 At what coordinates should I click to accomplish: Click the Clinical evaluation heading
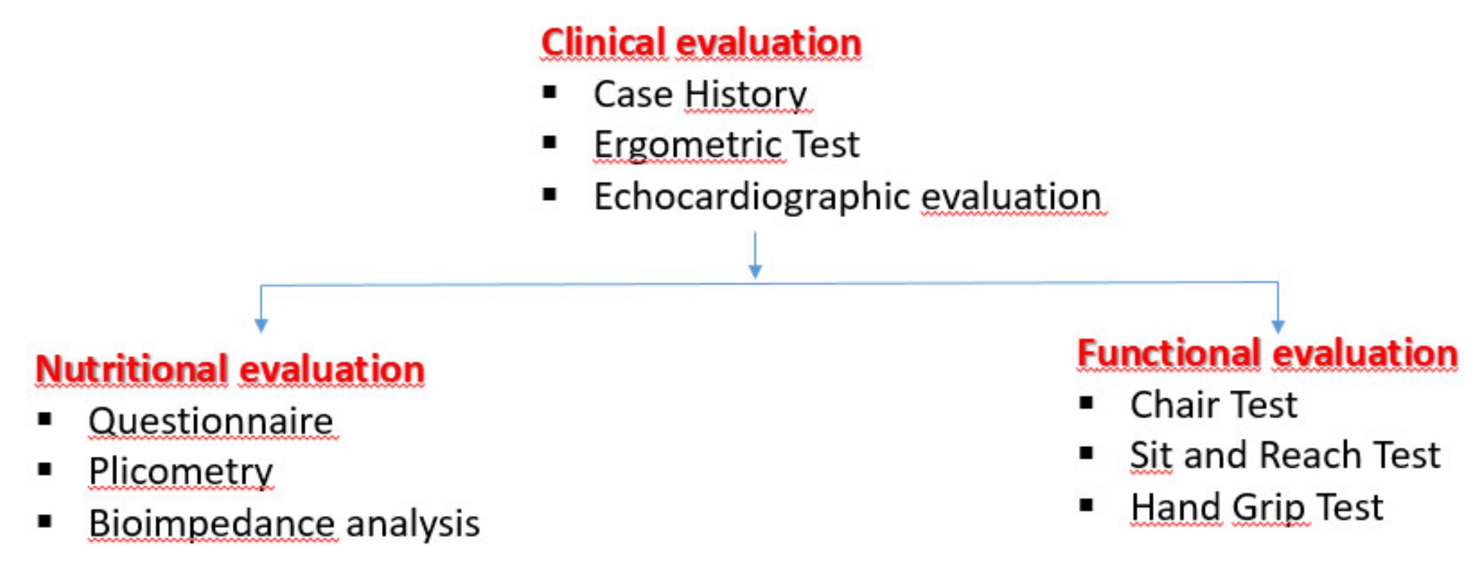pyautogui.click(x=701, y=43)
